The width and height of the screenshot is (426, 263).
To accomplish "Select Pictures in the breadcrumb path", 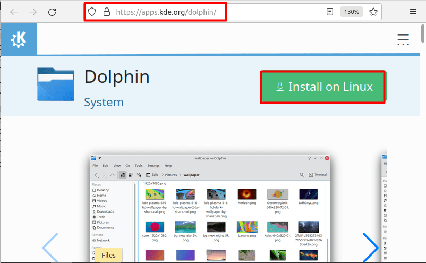I will (171, 175).
